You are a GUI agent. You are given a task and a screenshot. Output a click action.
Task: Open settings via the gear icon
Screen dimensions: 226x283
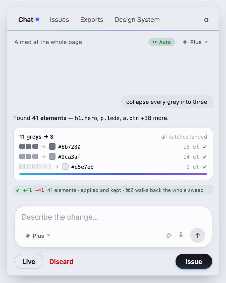click(206, 20)
